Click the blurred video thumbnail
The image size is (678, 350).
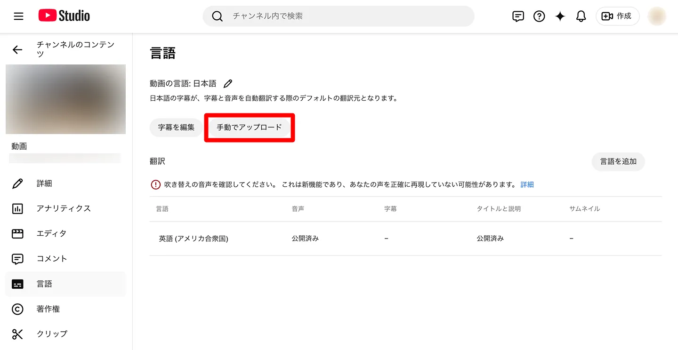pyautogui.click(x=65, y=99)
